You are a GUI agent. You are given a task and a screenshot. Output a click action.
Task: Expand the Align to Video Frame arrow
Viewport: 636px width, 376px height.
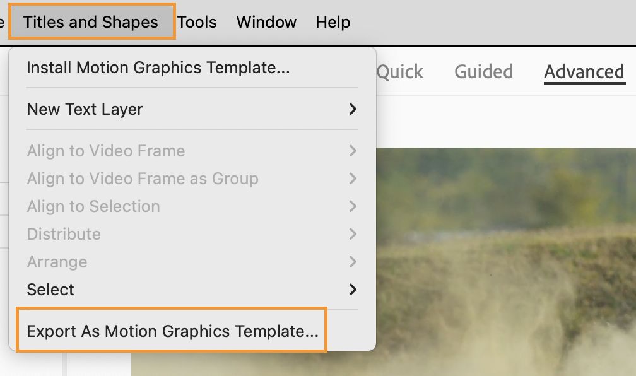click(353, 151)
